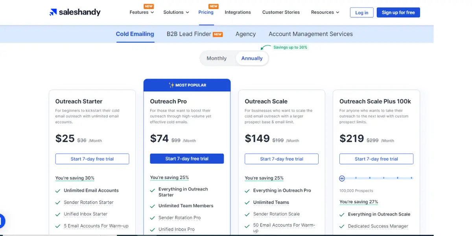Click "Dedicated Success Manager" feature

[378, 226]
